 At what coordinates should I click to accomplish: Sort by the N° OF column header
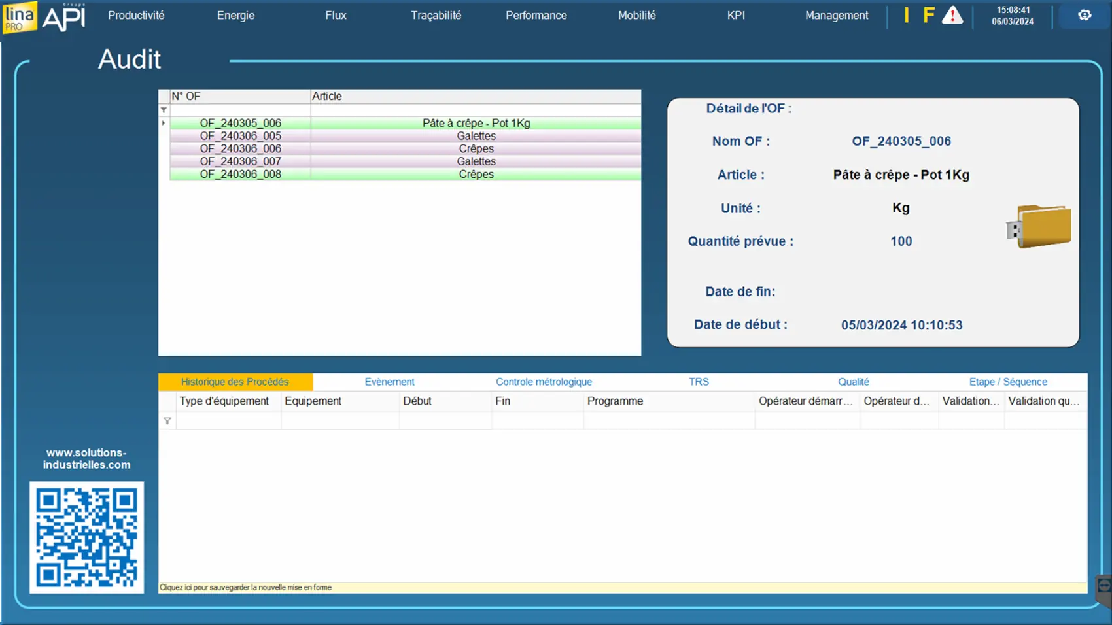(239, 96)
